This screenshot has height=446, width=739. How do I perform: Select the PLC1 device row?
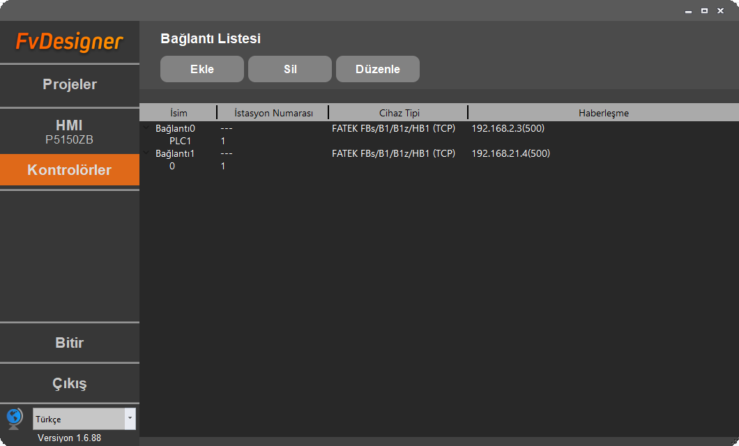pyautogui.click(x=439, y=141)
